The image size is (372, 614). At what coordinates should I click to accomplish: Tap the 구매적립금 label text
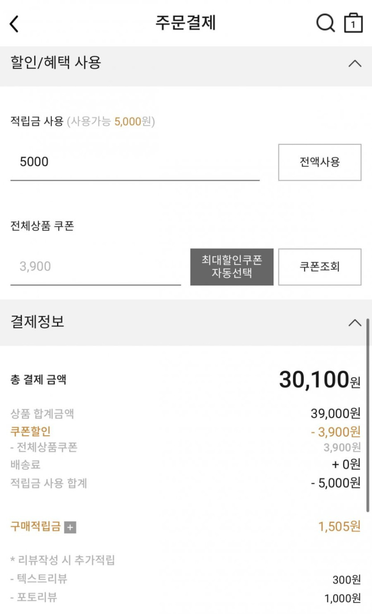tap(35, 527)
